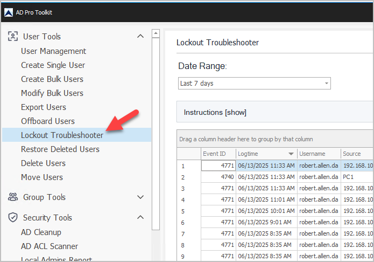Click the Lockout Troubleshooter page title

(x=217, y=43)
